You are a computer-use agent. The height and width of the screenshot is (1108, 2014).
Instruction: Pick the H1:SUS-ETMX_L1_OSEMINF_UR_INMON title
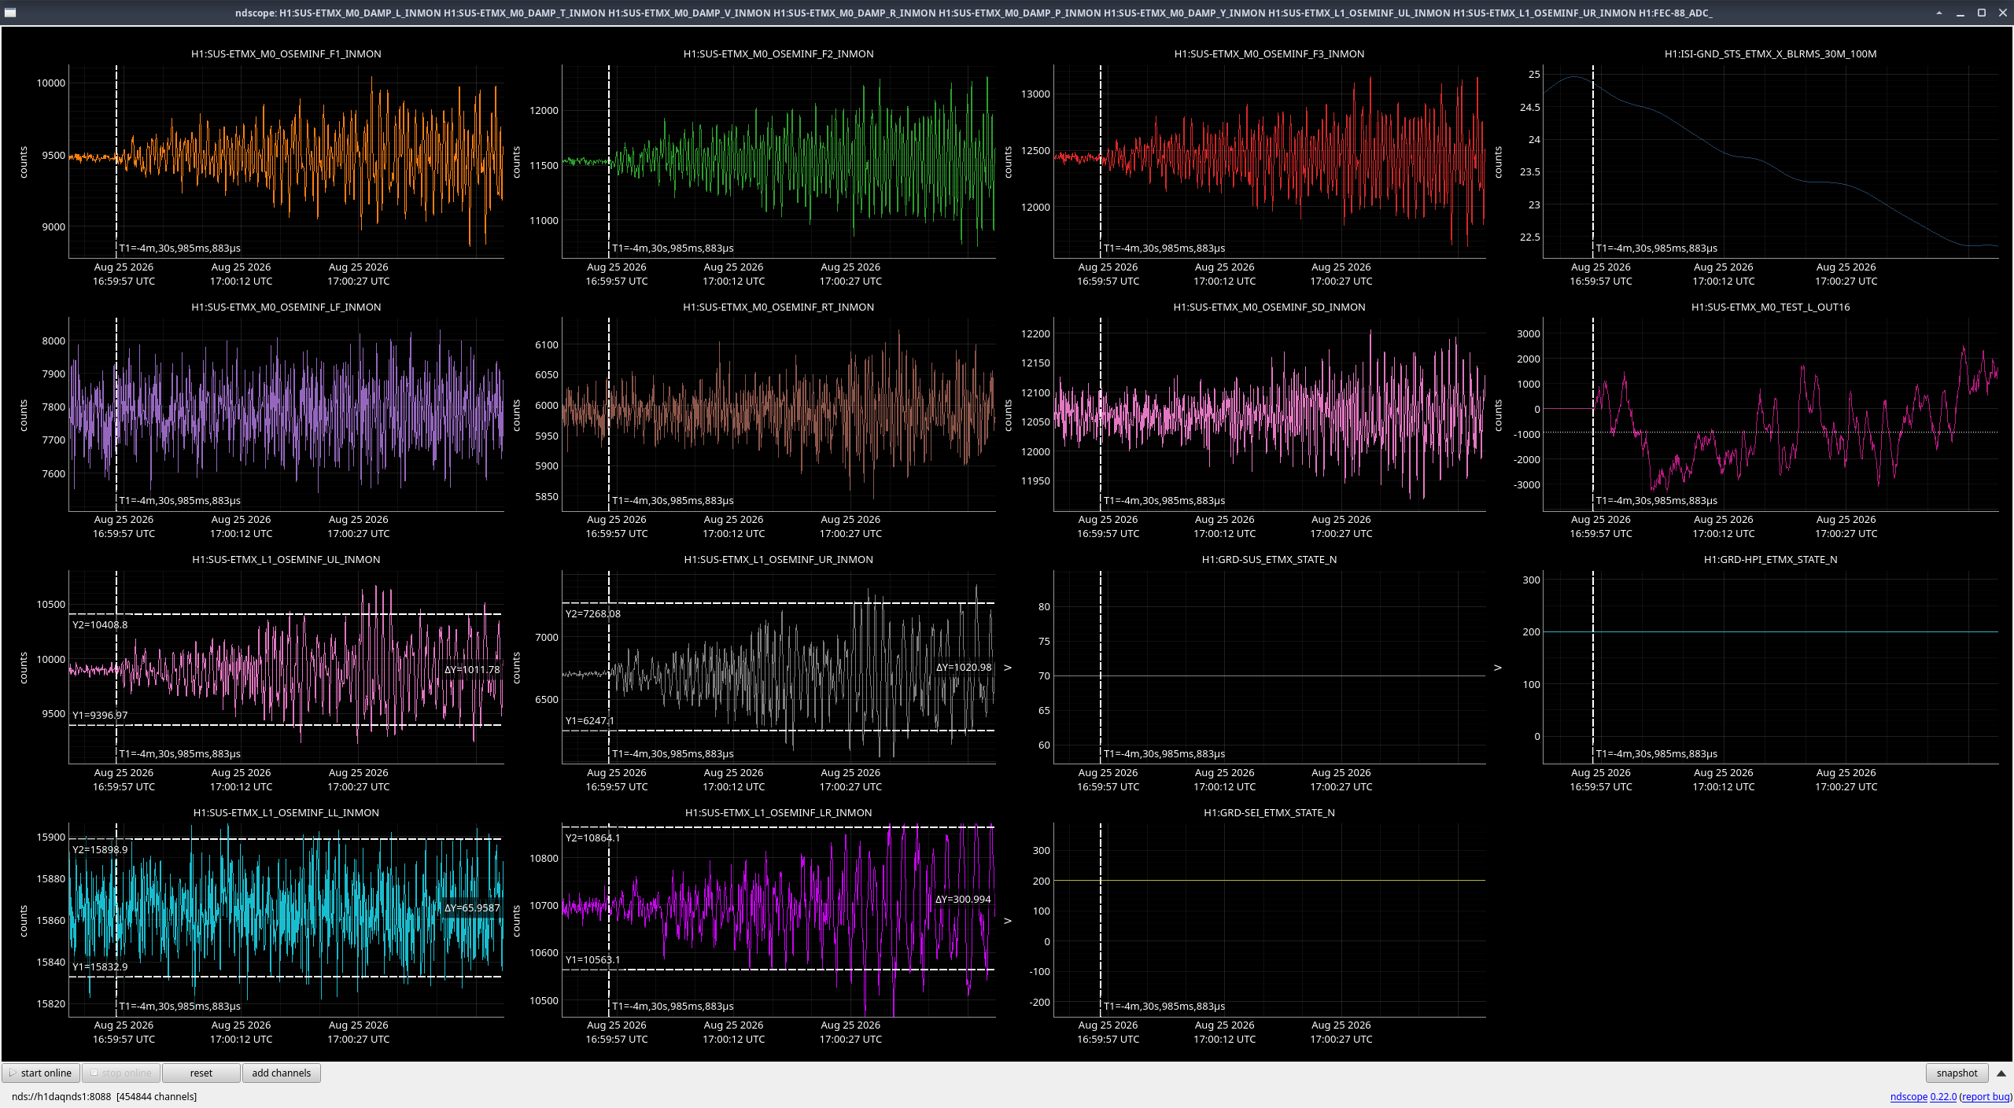[779, 560]
